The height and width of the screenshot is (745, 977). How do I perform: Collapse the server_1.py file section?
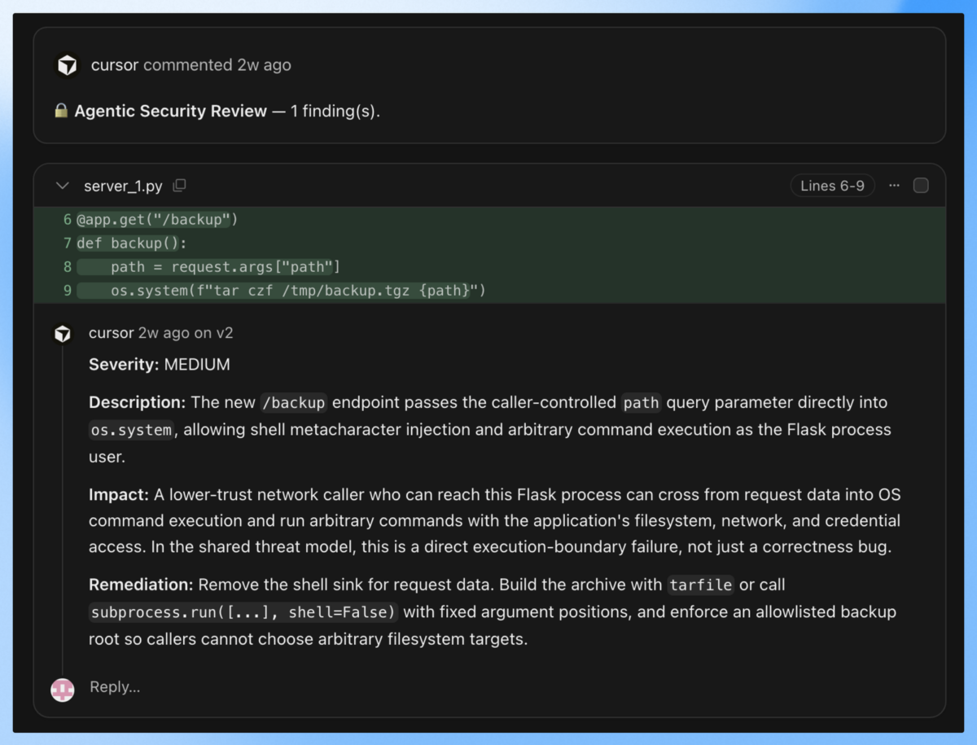(x=63, y=186)
